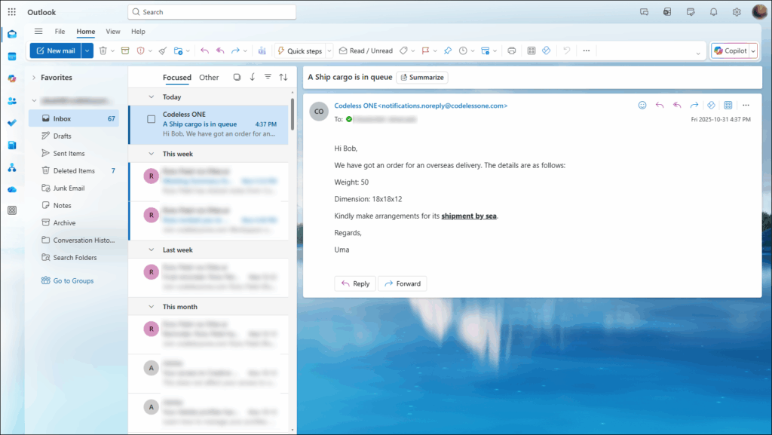Switch to the Other inbox tab
Screen dimensions: 772x435
[209, 77]
